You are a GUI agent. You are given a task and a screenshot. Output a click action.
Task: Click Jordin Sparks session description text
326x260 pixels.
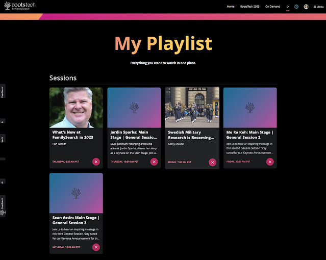click(x=134, y=148)
